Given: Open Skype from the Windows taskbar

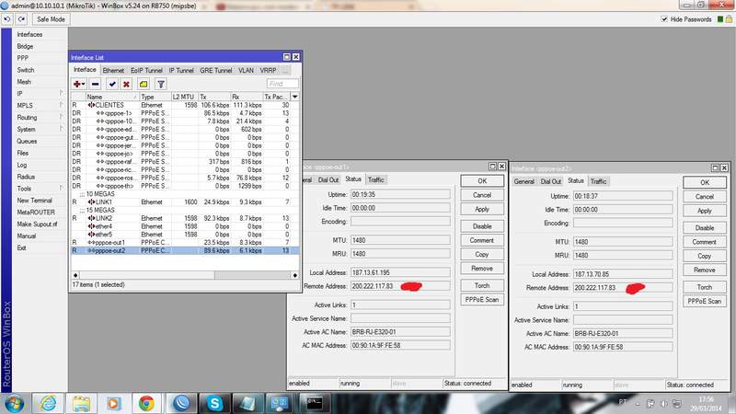Looking at the screenshot, I should coord(215,402).
